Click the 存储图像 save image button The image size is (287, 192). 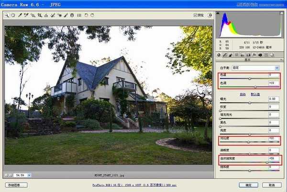pyautogui.click(x=17, y=185)
